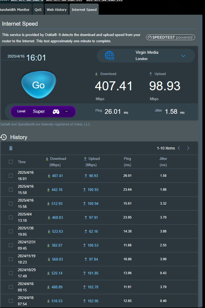The height and width of the screenshot is (308, 205).
Task: Click the Speedtest powered badge
Action: pyautogui.click(x=171, y=37)
